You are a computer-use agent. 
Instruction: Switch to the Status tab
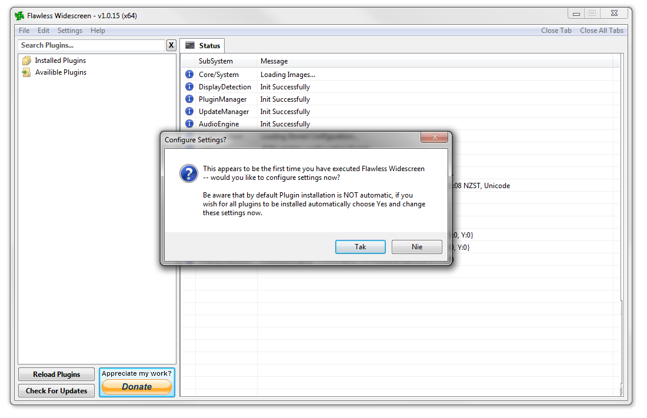202,45
